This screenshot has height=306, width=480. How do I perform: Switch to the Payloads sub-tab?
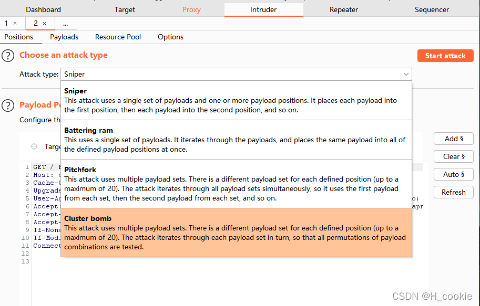64,37
